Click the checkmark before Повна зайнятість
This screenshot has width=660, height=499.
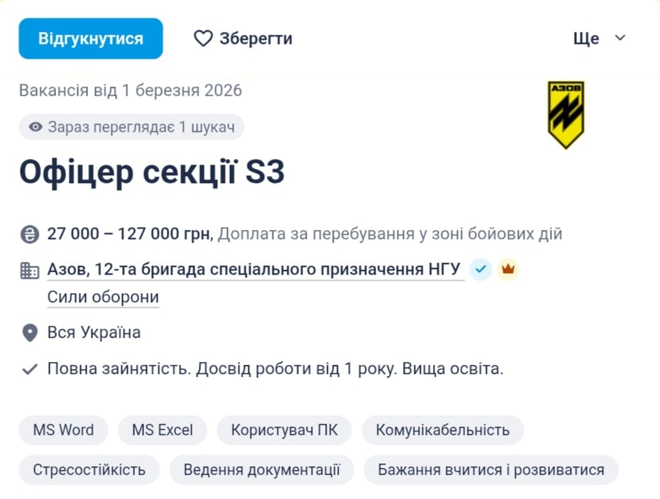[x=30, y=369]
